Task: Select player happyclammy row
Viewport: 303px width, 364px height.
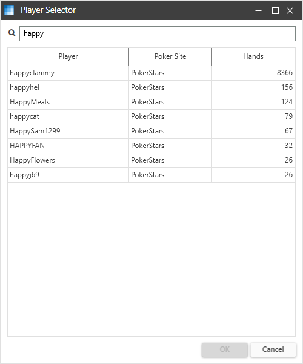Action: tap(151, 73)
